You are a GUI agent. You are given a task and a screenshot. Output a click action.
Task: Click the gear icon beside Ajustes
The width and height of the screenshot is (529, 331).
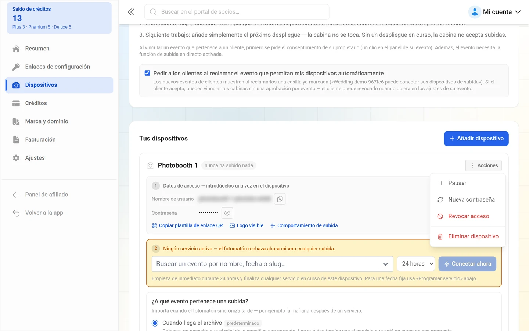click(x=16, y=158)
